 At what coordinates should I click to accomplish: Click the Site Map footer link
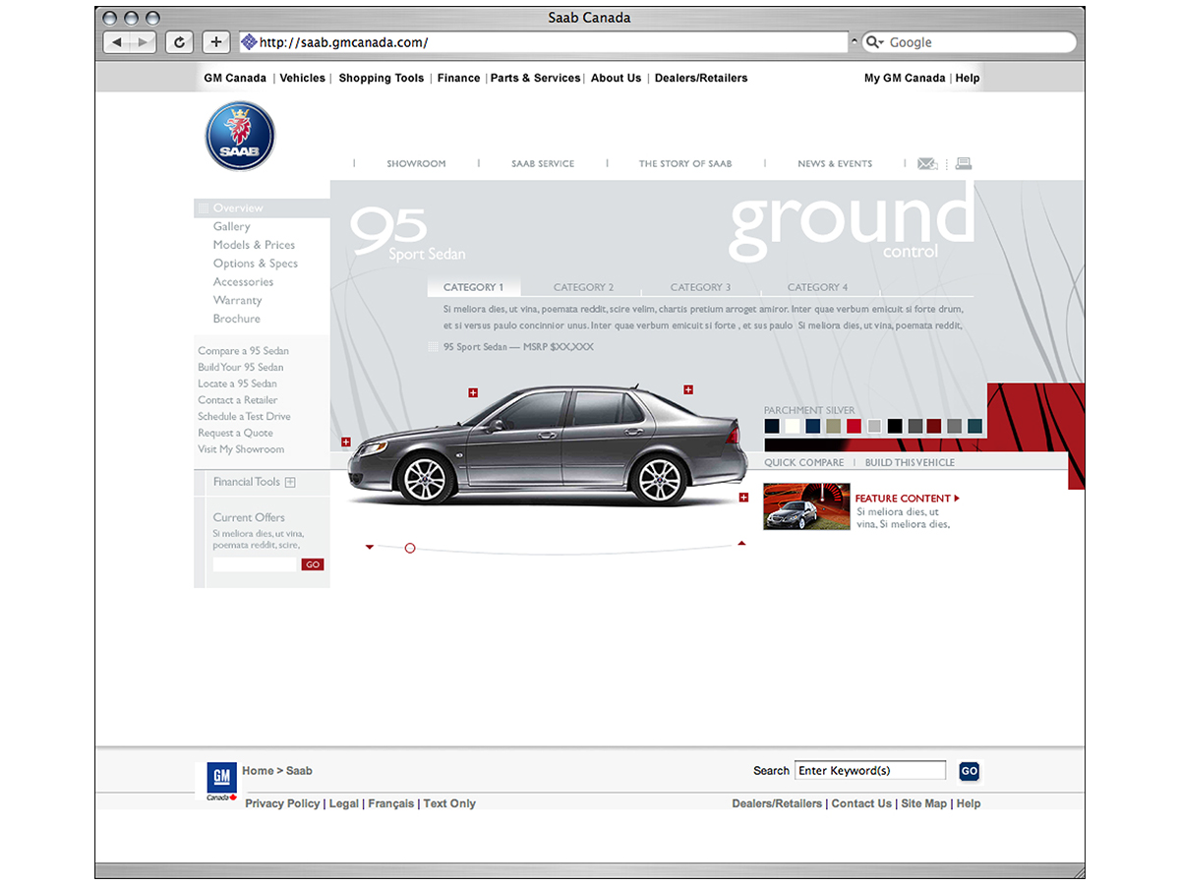click(924, 804)
